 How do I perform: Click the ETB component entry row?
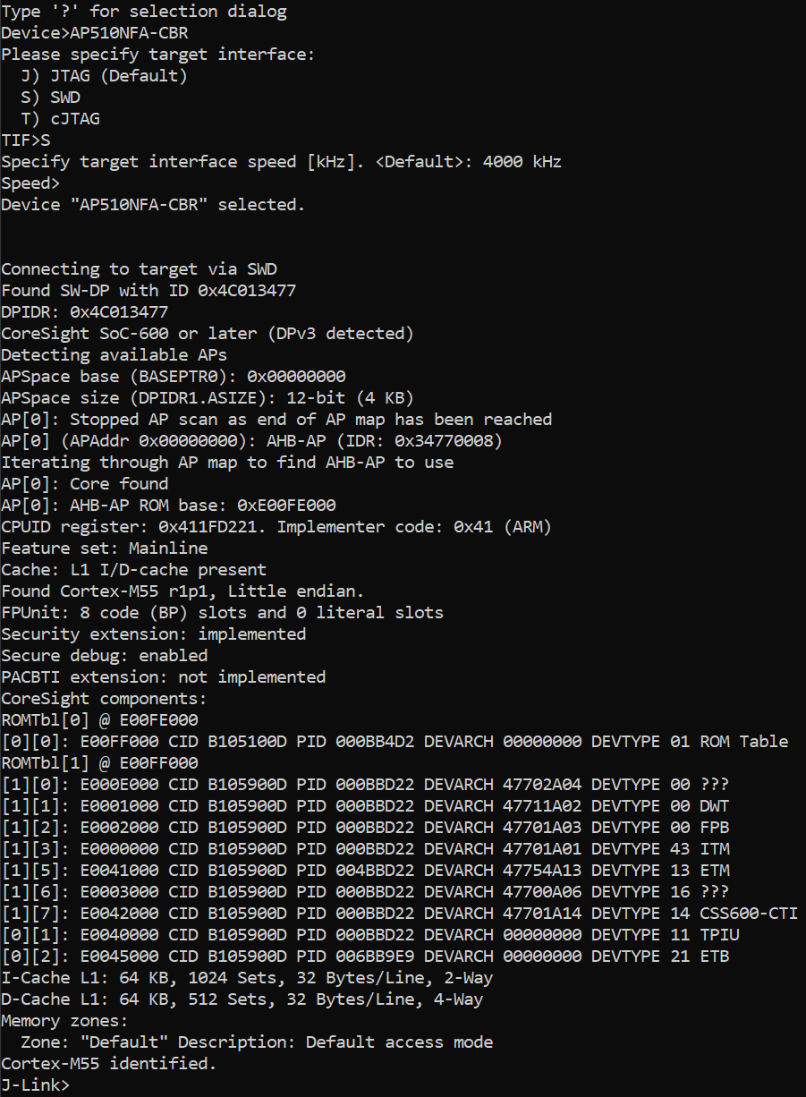(365, 957)
